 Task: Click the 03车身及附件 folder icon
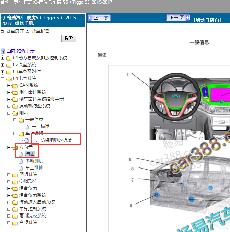pos(9,72)
